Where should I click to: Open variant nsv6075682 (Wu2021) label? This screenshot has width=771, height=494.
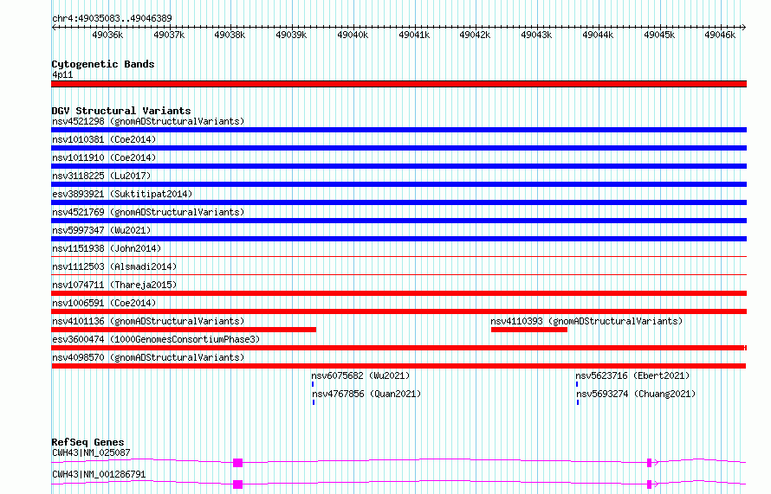coord(360,375)
